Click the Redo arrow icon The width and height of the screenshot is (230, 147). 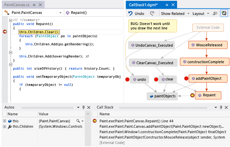point(152,14)
